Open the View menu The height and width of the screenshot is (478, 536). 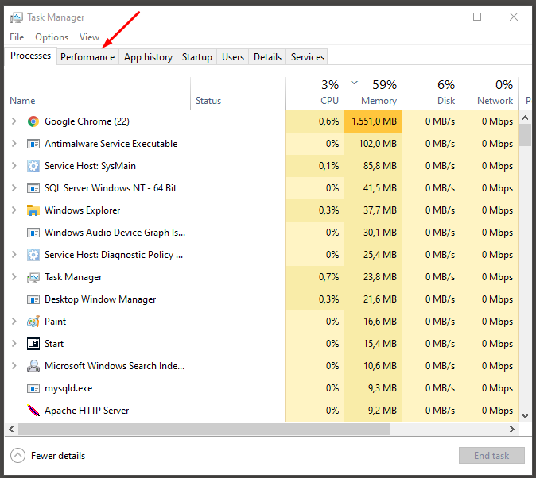[x=89, y=37]
